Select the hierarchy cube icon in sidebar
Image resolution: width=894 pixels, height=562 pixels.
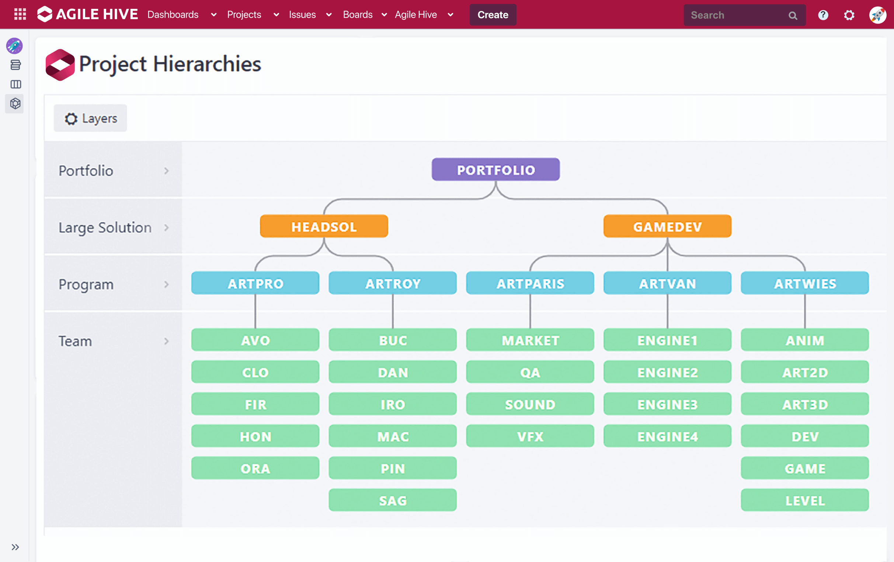pos(14,104)
